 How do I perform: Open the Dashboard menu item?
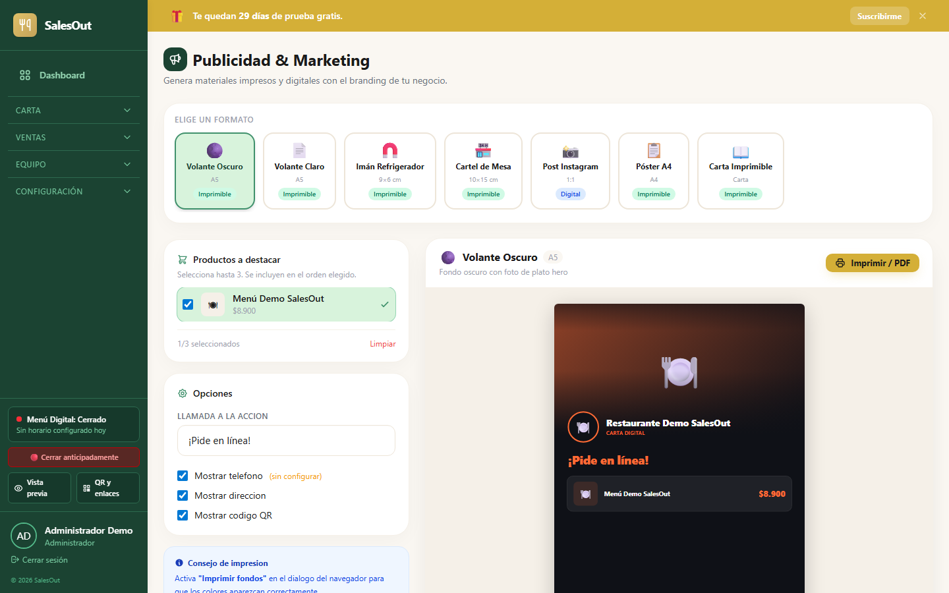pyautogui.click(x=74, y=75)
